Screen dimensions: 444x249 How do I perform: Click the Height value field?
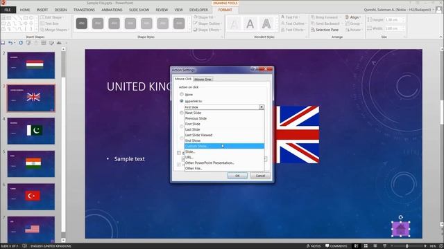pyautogui.click(x=393, y=20)
